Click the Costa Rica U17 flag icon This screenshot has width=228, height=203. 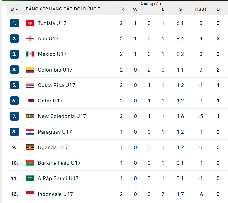pyautogui.click(x=30, y=85)
